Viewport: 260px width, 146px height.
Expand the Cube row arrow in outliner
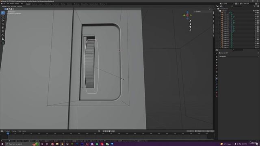220,13
